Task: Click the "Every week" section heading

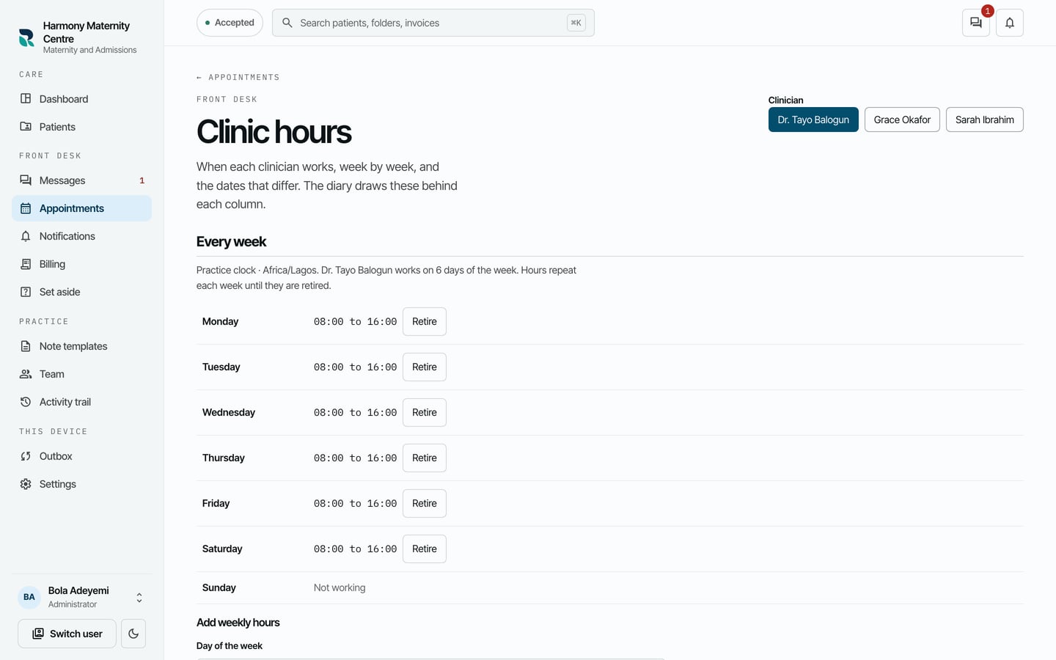Action: click(x=231, y=241)
